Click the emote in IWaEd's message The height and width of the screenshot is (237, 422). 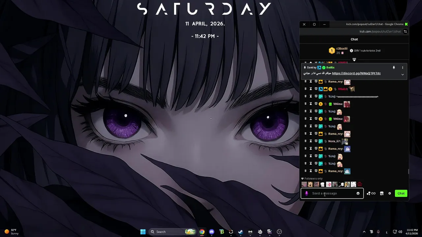click(352, 89)
